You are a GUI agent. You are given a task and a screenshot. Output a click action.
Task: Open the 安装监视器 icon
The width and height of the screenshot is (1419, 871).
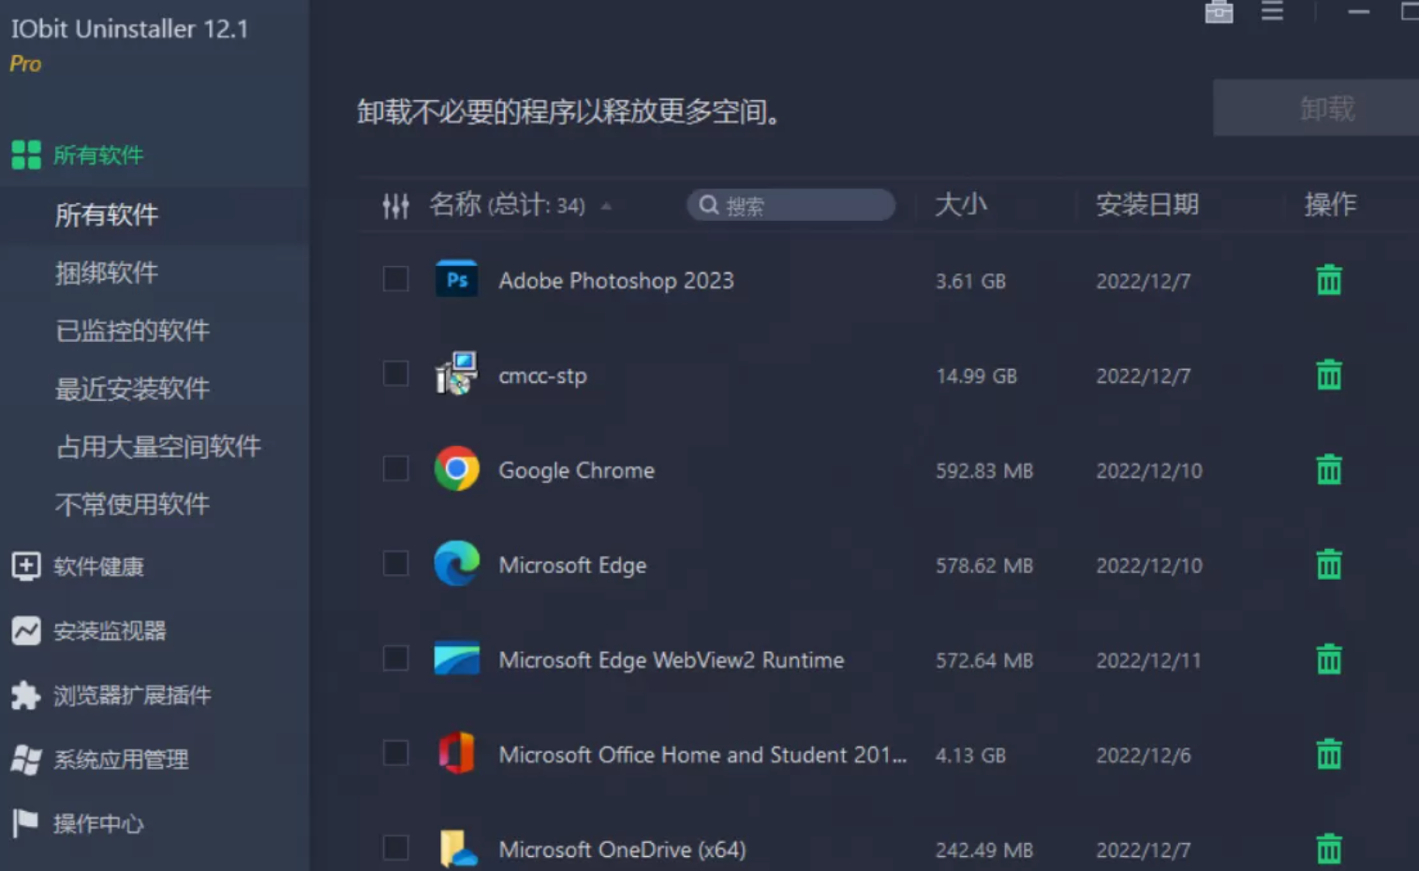(x=25, y=631)
